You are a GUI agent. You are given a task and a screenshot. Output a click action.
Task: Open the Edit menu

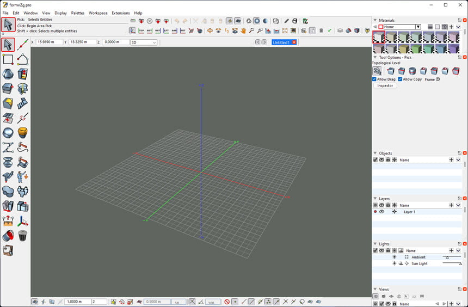(16, 13)
